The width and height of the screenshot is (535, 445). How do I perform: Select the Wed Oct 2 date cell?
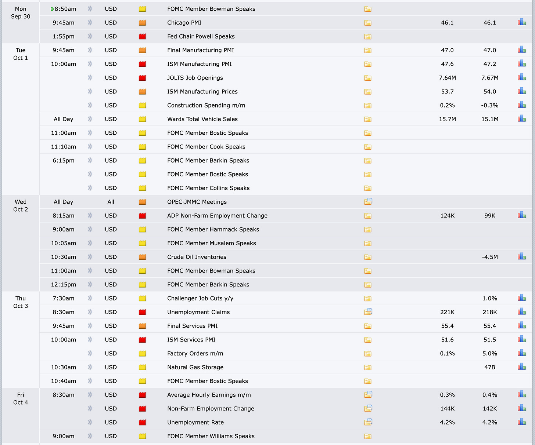click(21, 205)
